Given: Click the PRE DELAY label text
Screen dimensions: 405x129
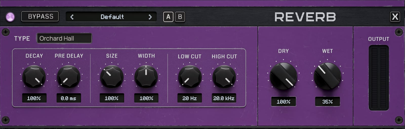Looking at the screenshot, I should tap(69, 56).
